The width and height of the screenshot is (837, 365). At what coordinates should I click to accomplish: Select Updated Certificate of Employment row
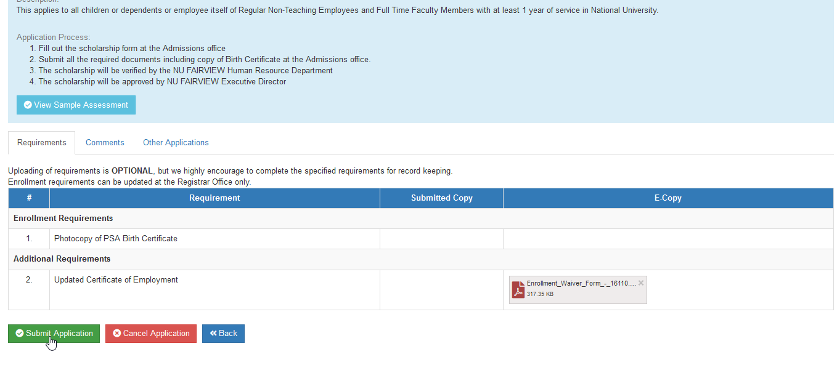click(x=421, y=290)
